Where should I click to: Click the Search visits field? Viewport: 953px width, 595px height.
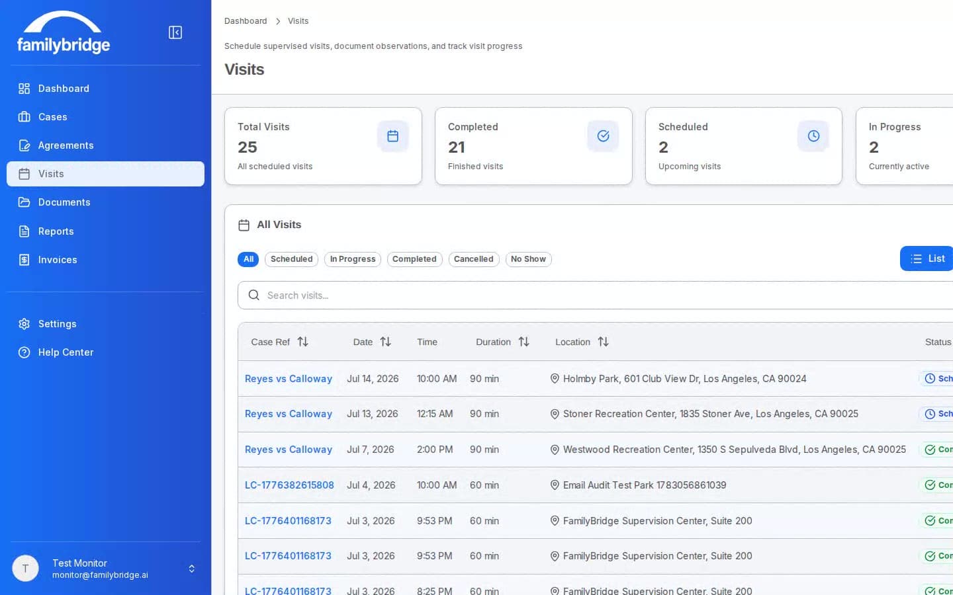click(x=596, y=296)
